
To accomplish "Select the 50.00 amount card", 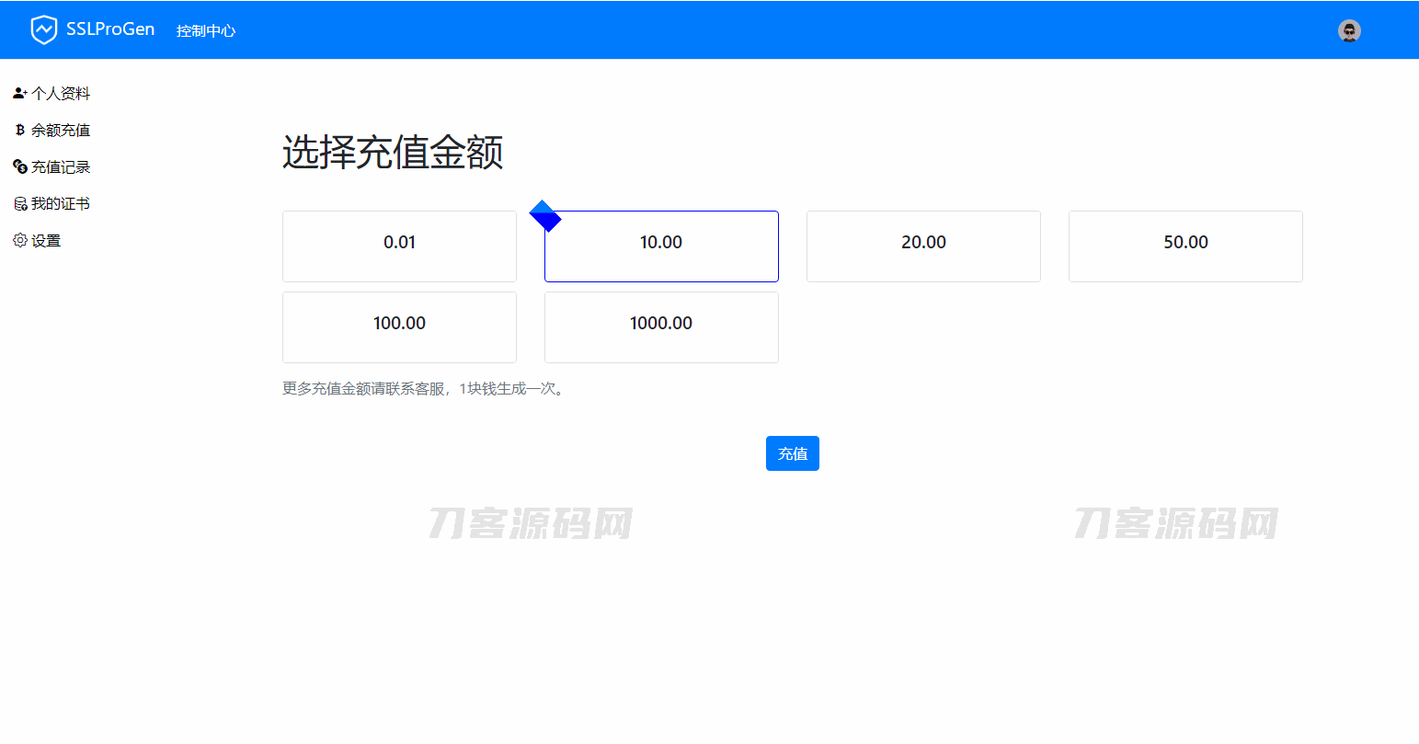I will [1185, 246].
